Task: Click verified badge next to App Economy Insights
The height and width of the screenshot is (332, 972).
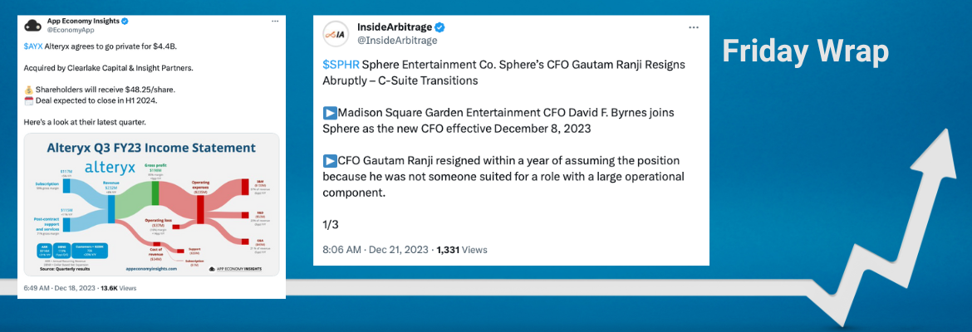Action: [x=125, y=20]
